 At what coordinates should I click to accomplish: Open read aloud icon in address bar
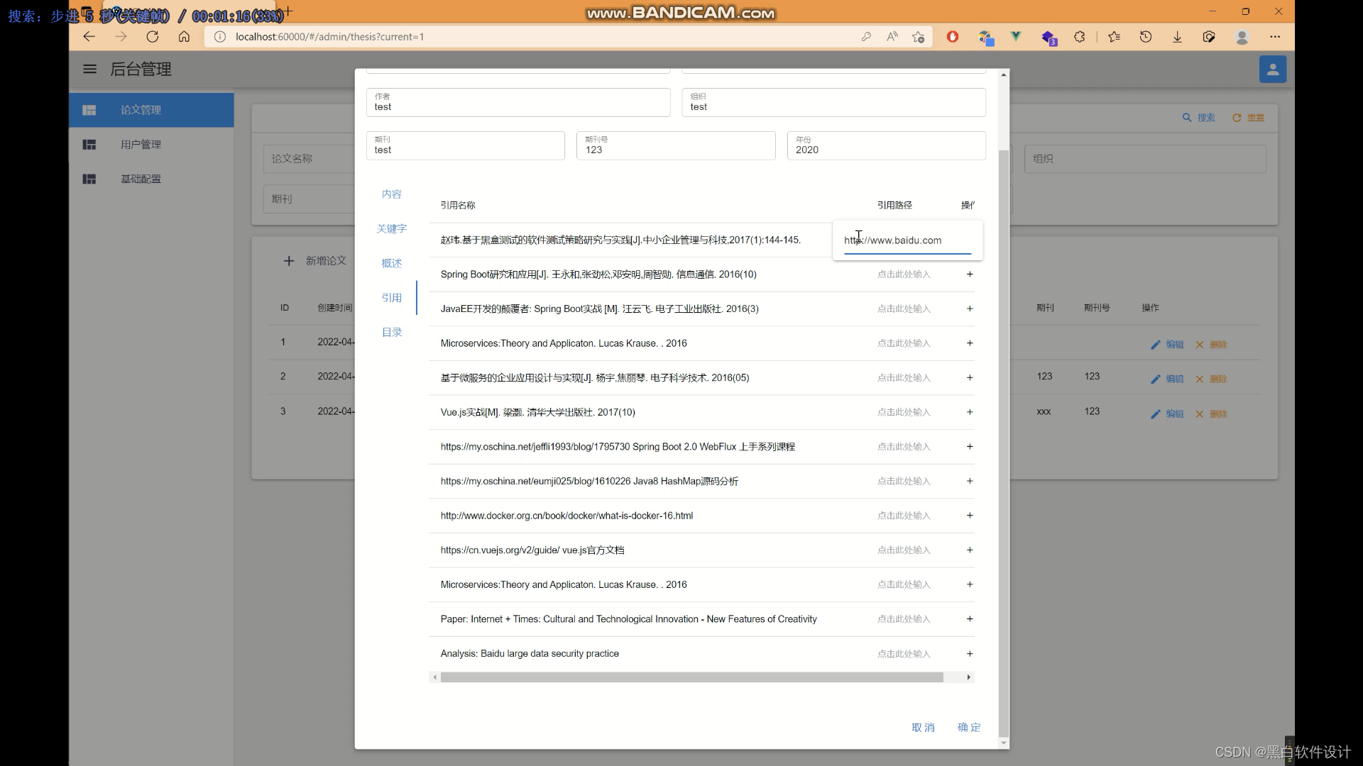point(892,37)
